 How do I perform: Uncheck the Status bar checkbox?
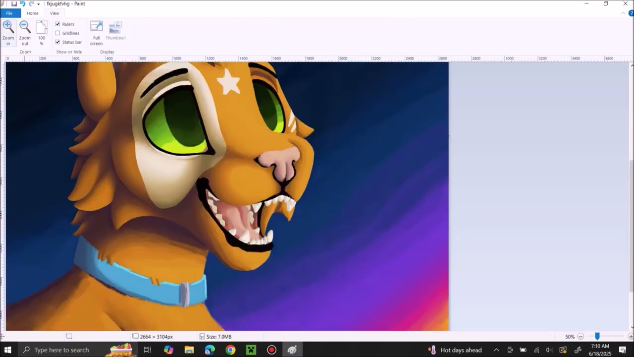[57, 42]
